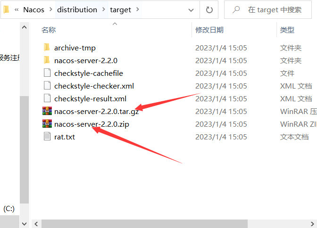317x228 pixels.
Task: Expand the chevron after distribution
Action: coord(103,9)
